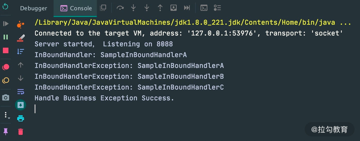Expand the folded java command line ellipsis
This screenshot has width=360, height=141.
coord(346,23)
